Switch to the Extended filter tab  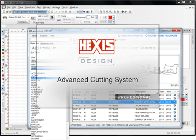point(47,43)
